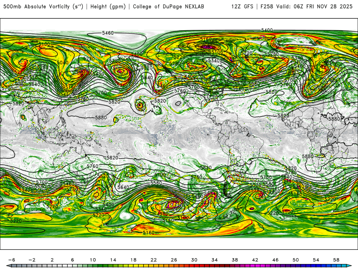The height and width of the screenshot is (268, 358).
Task: Click the "34" value on the color scale
Action: tap(215, 260)
